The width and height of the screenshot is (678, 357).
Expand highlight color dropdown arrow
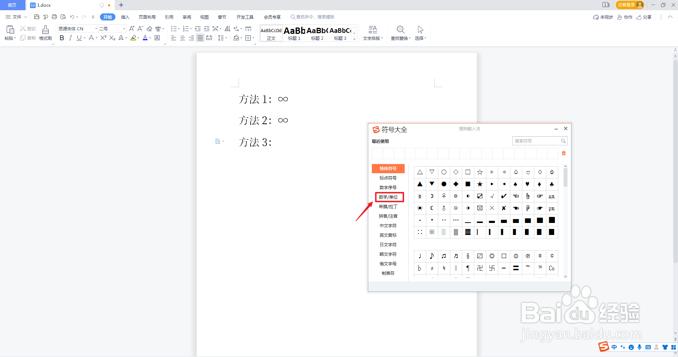pos(138,38)
